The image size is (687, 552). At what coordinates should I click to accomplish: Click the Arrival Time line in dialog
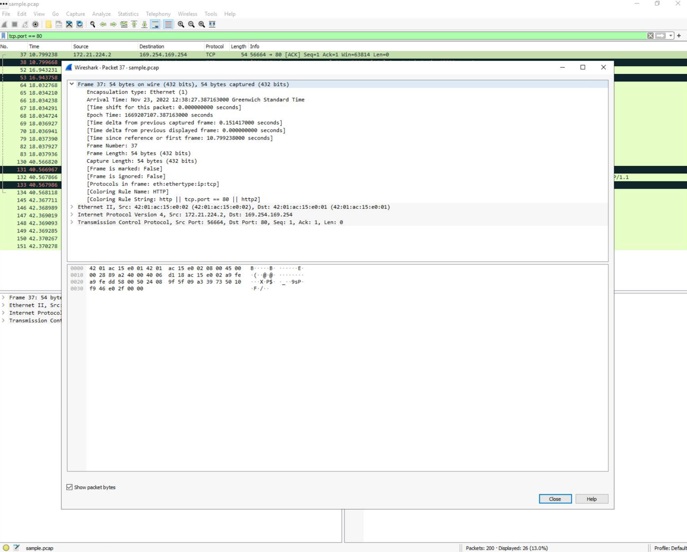tap(195, 100)
